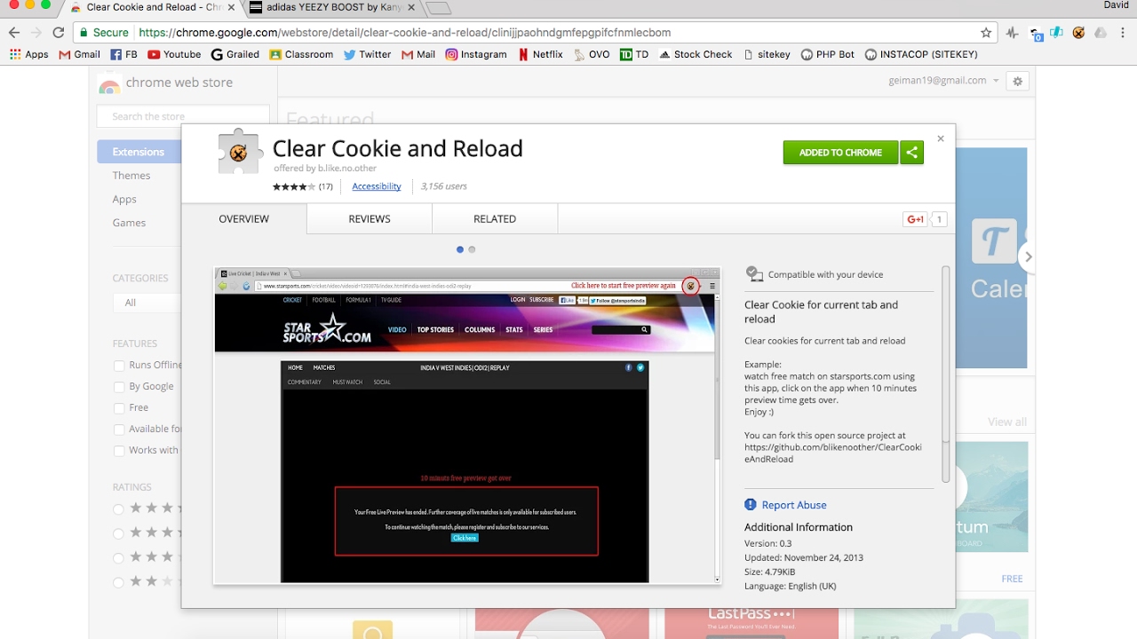Click the grey Google Drive extension icon
1137x639 pixels.
(1101, 33)
